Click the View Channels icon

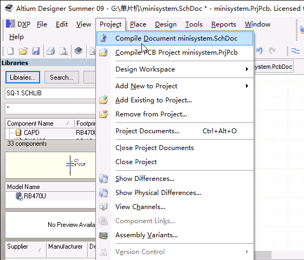coord(104,207)
